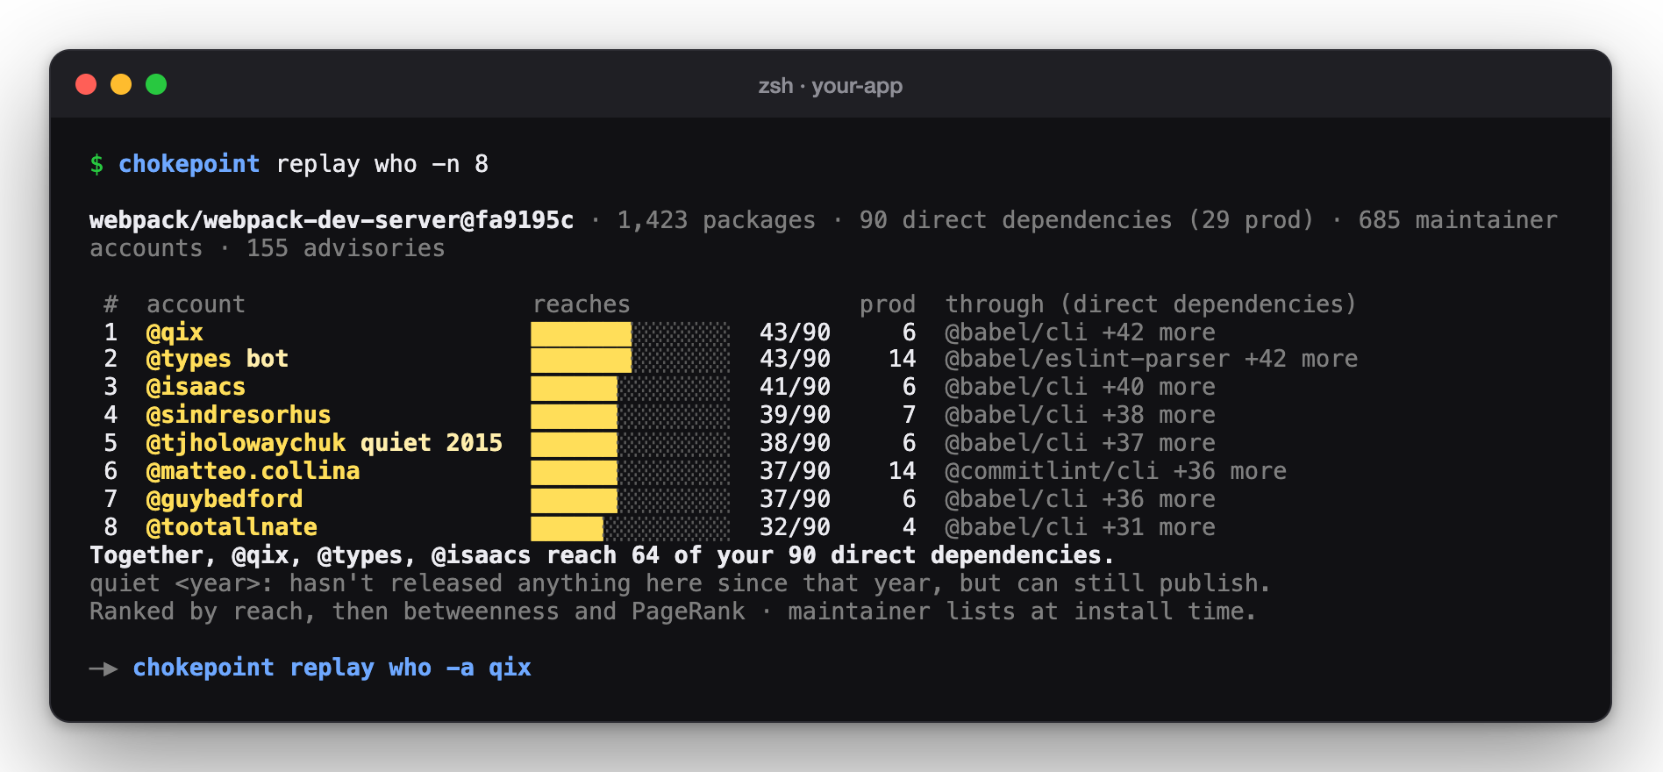The width and height of the screenshot is (1663, 772).
Task: Click the 'account' column header
Action: point(196,304)
